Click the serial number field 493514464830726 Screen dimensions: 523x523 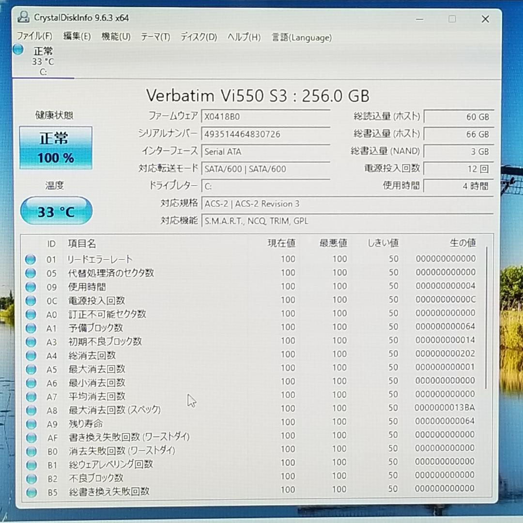tap(265, 134)
